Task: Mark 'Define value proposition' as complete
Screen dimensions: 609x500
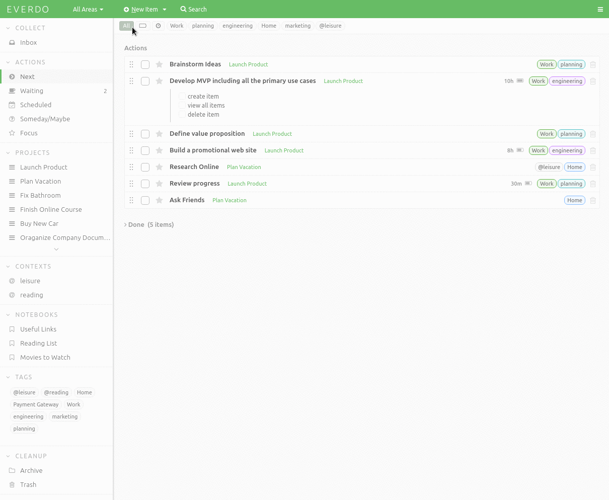Action: [x=145, y=134]
